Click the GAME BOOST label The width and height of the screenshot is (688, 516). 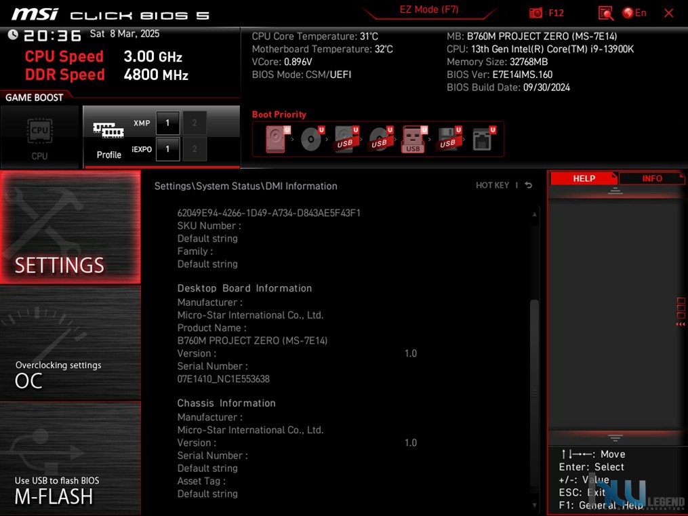coord(34,98)
